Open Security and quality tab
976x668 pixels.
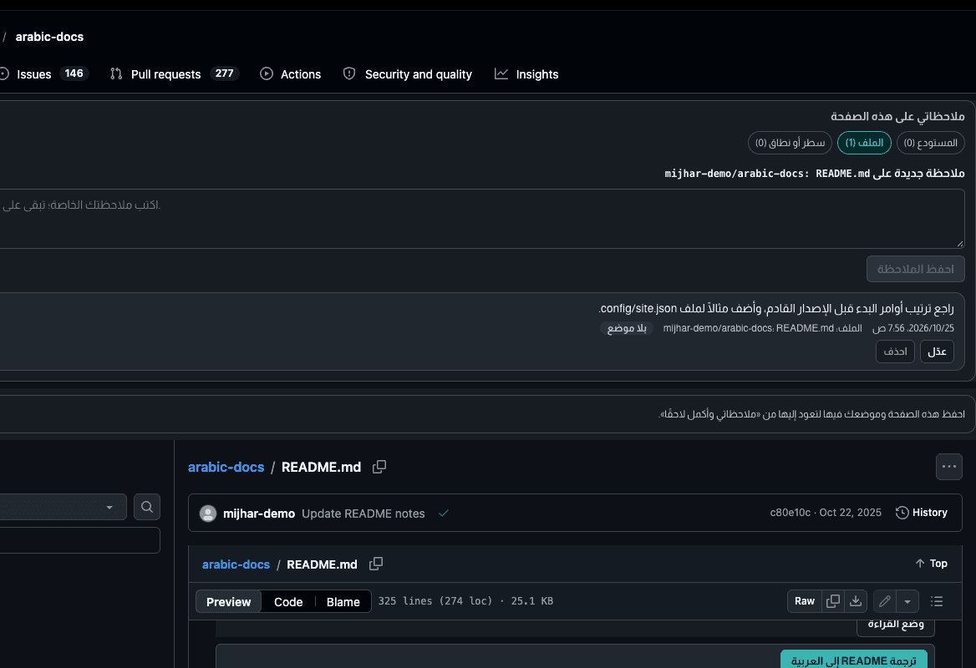click(408, 74)
